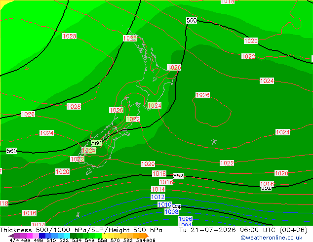Click the '560' label on South Island
This screenshot has height=242, width=313.
[96, 143]
